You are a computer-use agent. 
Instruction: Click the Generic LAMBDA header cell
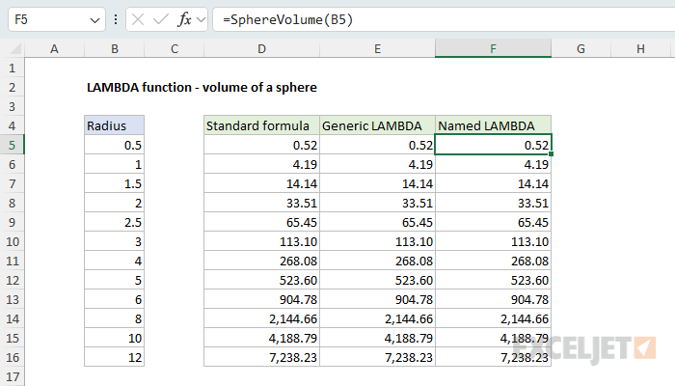378,125
